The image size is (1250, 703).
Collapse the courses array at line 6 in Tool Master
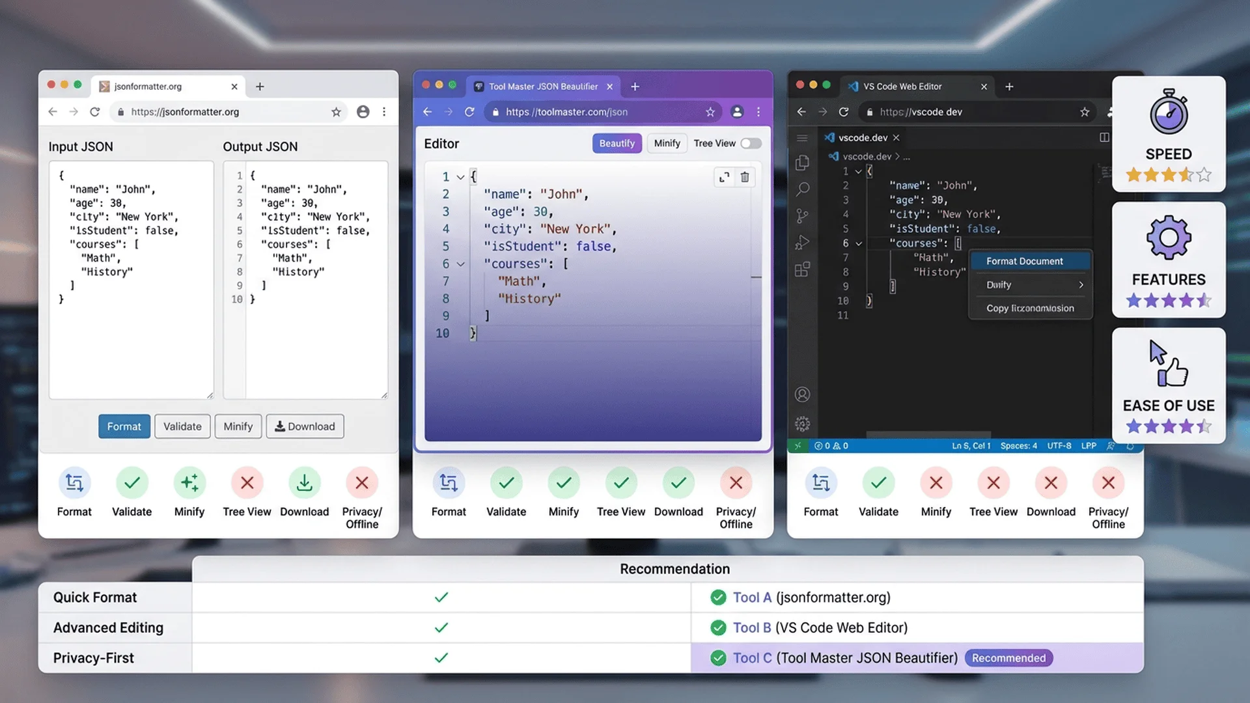[460, 264]
